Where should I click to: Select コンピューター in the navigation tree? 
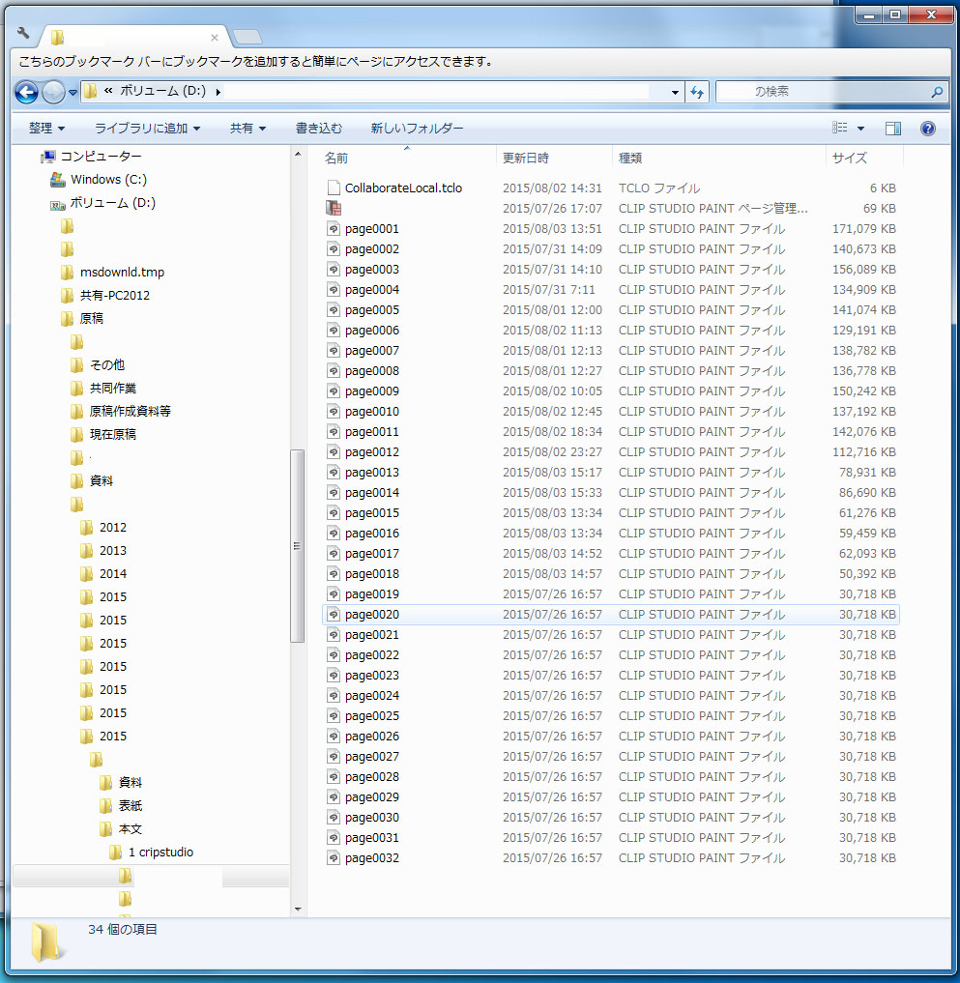click(101, 157)
